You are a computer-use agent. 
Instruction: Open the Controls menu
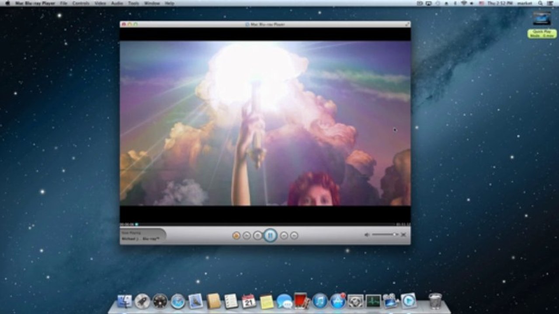coord(81,3)
